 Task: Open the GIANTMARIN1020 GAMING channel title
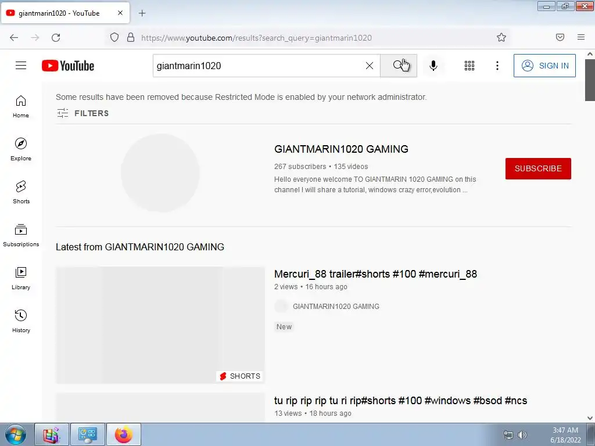pyautogui.click(x=341, y=149)
